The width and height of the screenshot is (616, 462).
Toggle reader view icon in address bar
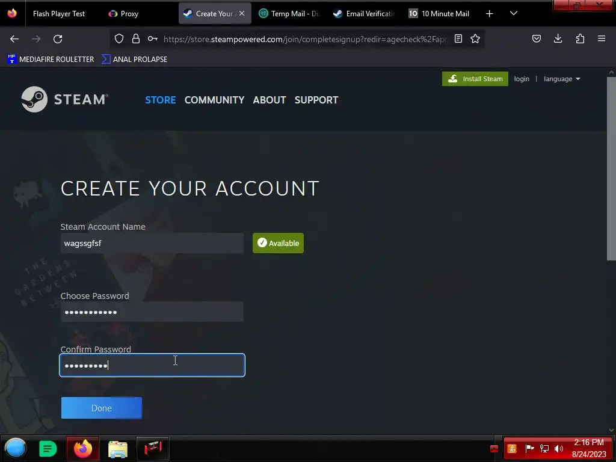pyautogui.click(x=458, y=38)
